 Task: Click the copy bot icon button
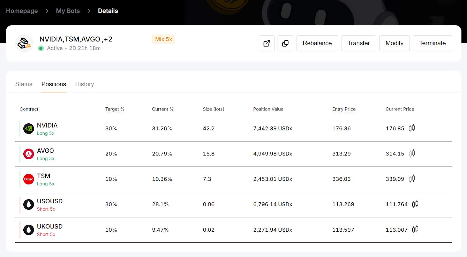coord(285,43)
